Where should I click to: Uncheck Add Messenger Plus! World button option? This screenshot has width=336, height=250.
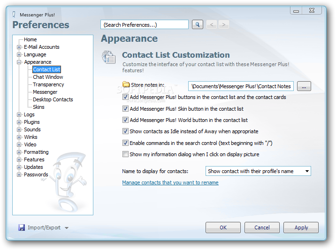(x=125, y=120)
